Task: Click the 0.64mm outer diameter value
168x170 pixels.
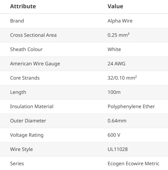Action: 117,121
